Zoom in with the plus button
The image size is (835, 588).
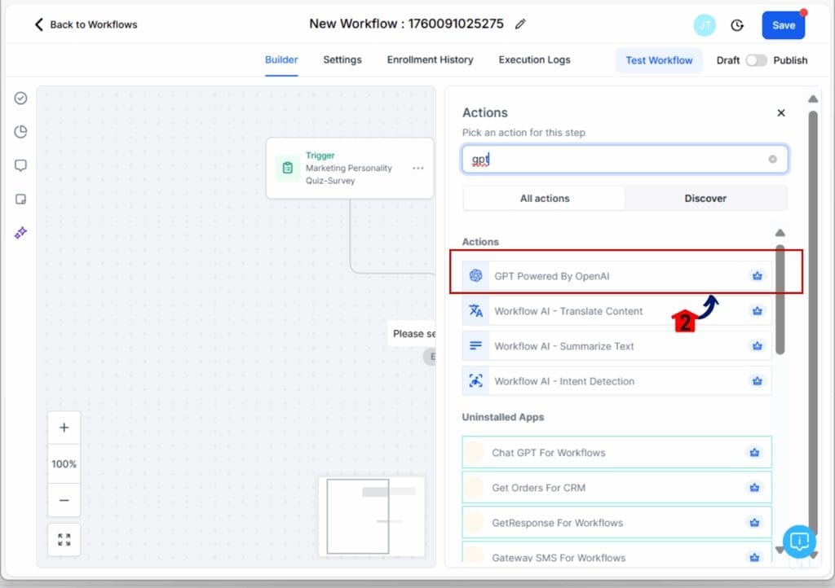[x=64, y=428]
